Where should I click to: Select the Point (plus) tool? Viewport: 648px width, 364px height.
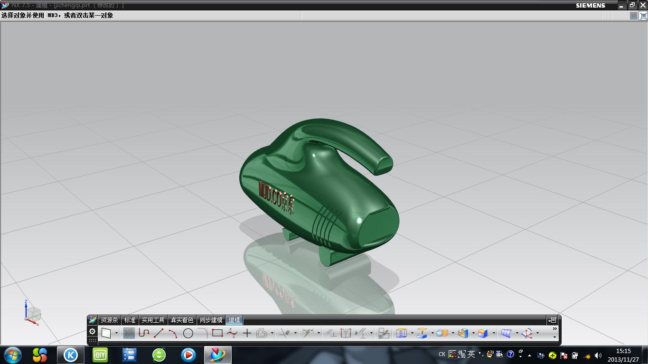[x=247, y=333]
